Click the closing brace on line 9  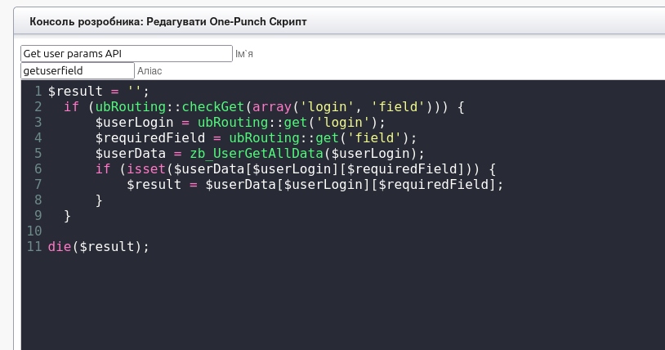67,215
